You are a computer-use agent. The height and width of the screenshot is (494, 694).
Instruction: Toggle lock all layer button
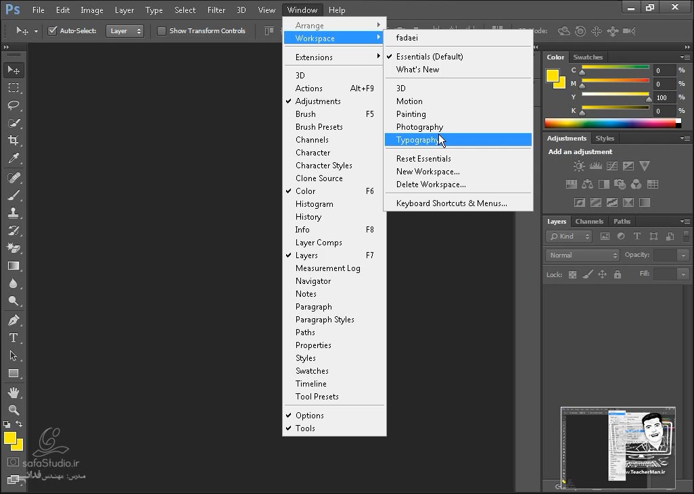[618, 274]
